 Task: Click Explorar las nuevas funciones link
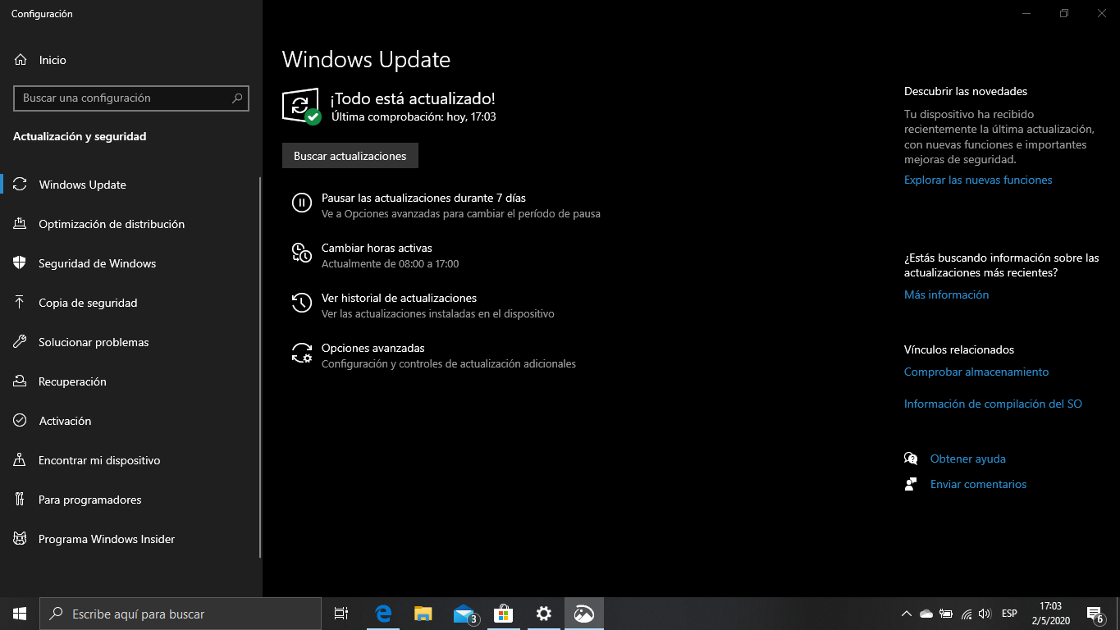[x=978, y=180]
